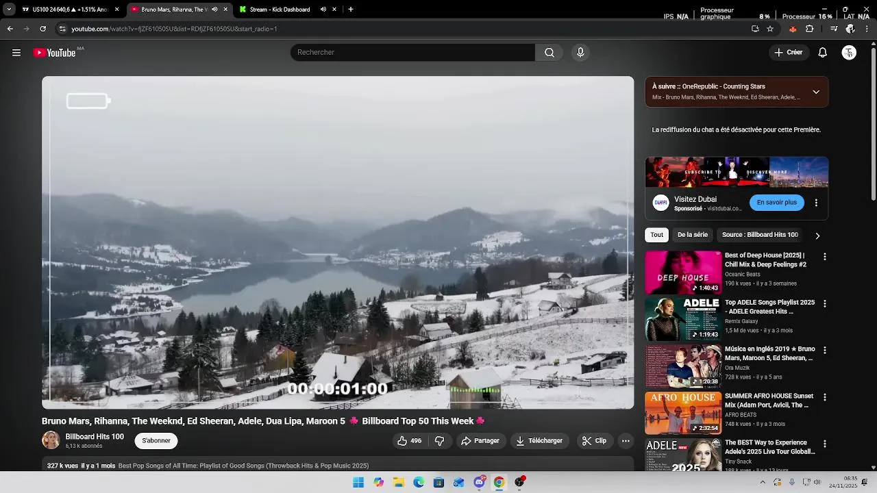Open Microsoft Store from taskbar
877x493 pixels.
pos(439,482)
